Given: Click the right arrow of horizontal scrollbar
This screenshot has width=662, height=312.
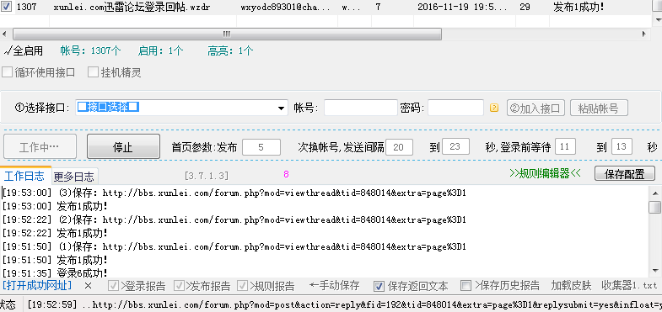Looking at the screenshot, I should (644, 34).
